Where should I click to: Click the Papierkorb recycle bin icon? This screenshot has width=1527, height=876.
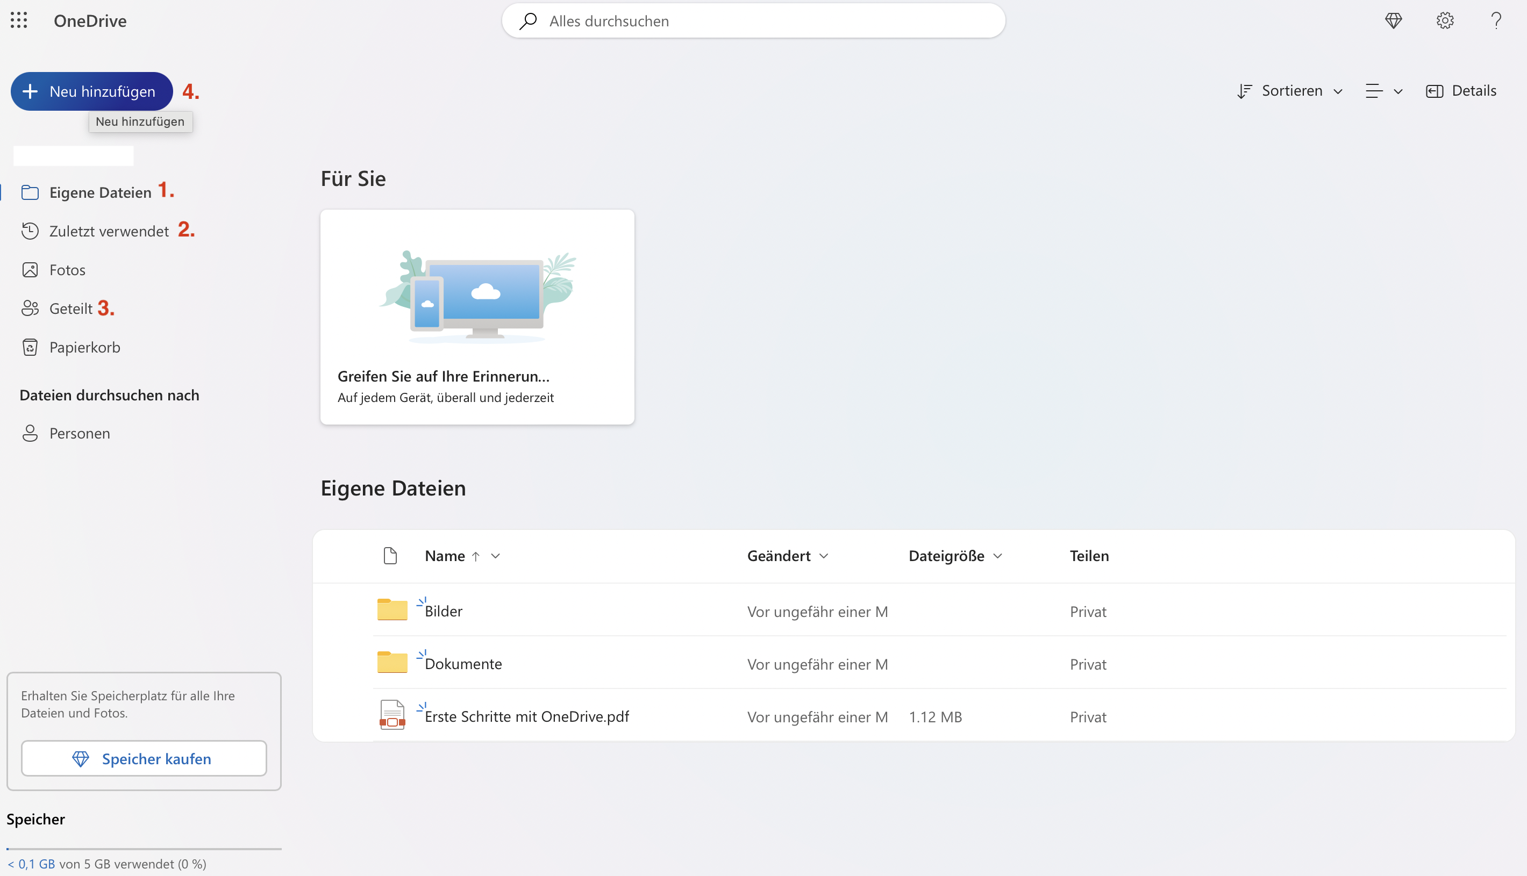coord(30,347)
